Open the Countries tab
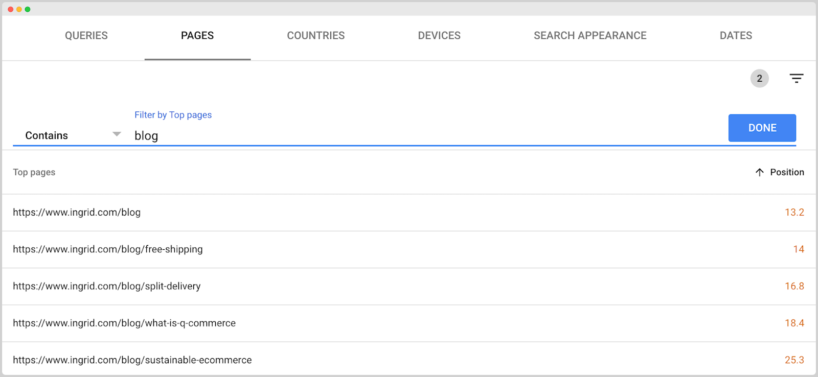This screenshot has height=377, width=818. pos(316,36)
